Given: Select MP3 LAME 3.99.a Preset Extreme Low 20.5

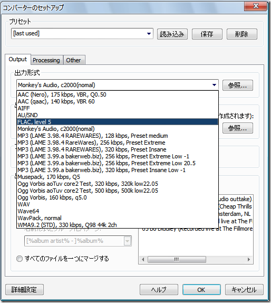Looking at the screenshot, I should [x=118, y=163].
